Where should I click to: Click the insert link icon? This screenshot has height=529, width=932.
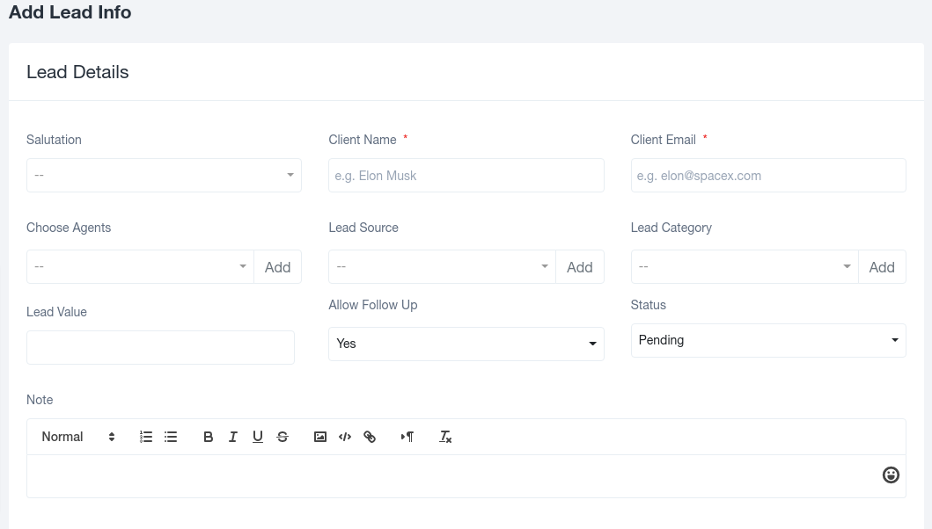(x=370, y=437)
